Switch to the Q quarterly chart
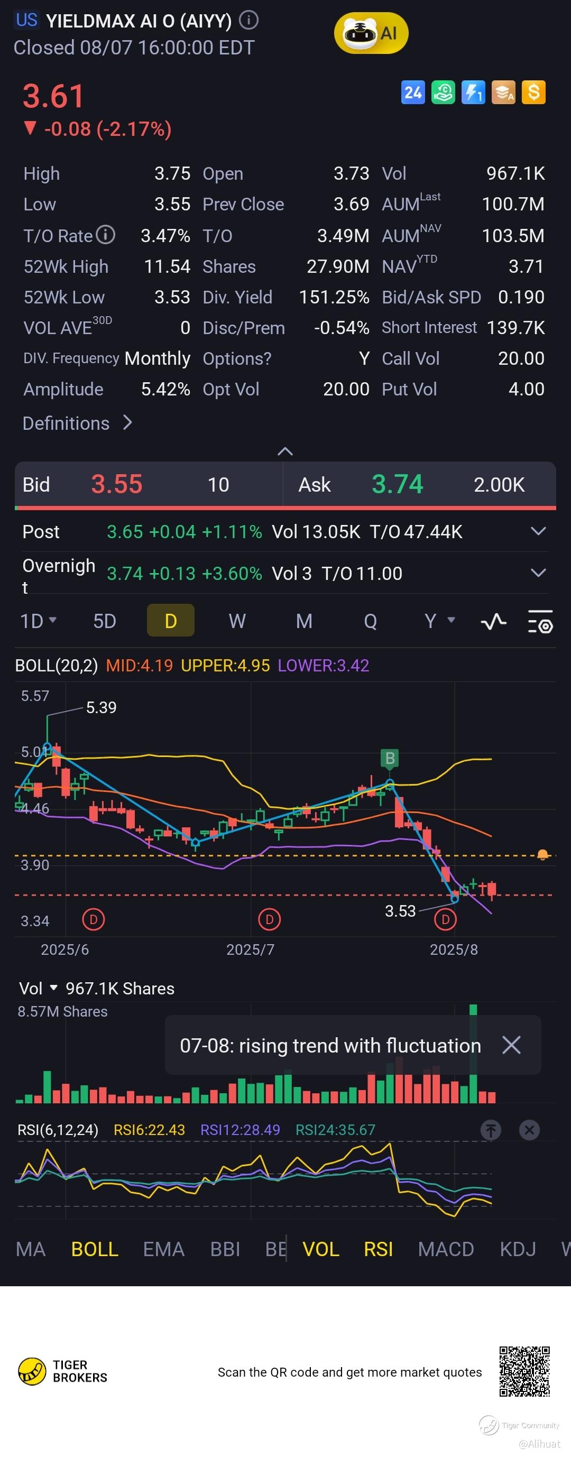571x1457 pixels. [371, 621]
